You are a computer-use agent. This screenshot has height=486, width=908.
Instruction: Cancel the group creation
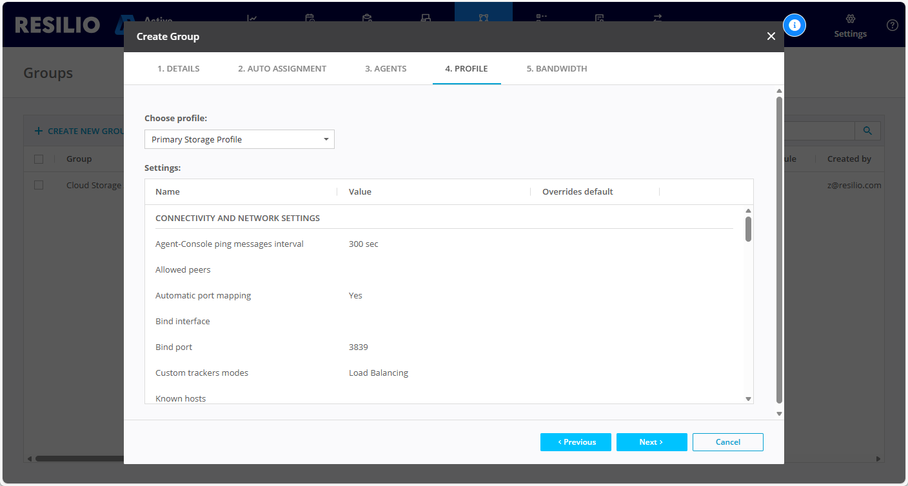[727, 442]
